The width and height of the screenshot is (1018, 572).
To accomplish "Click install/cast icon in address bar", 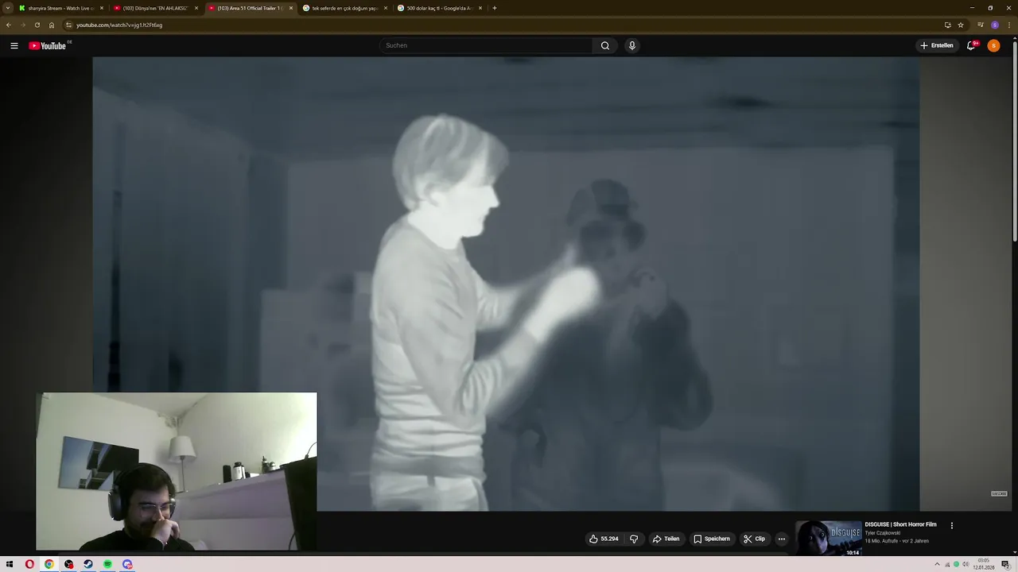I will tap(947, 25).
